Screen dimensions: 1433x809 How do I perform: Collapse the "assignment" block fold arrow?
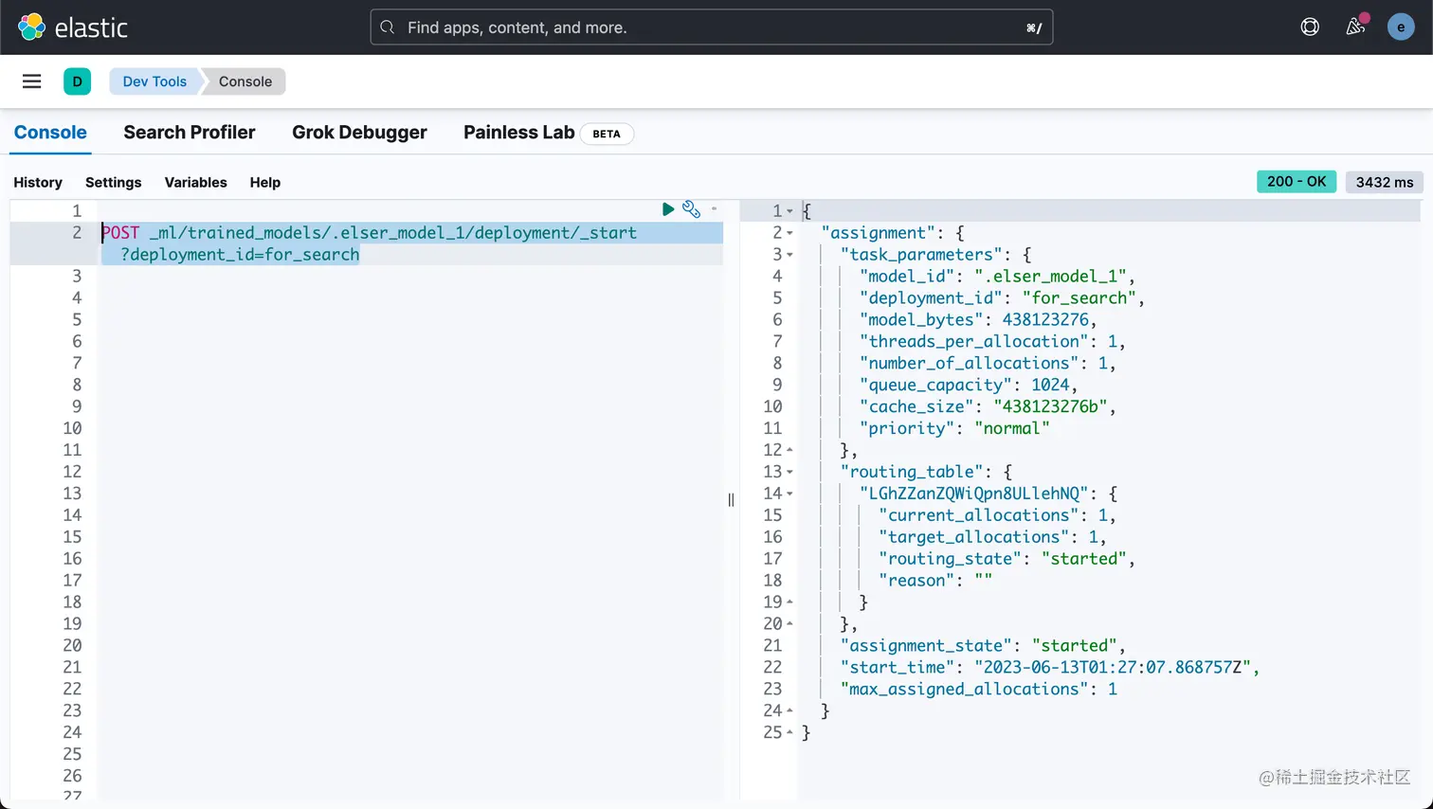[x=790, y=233]
